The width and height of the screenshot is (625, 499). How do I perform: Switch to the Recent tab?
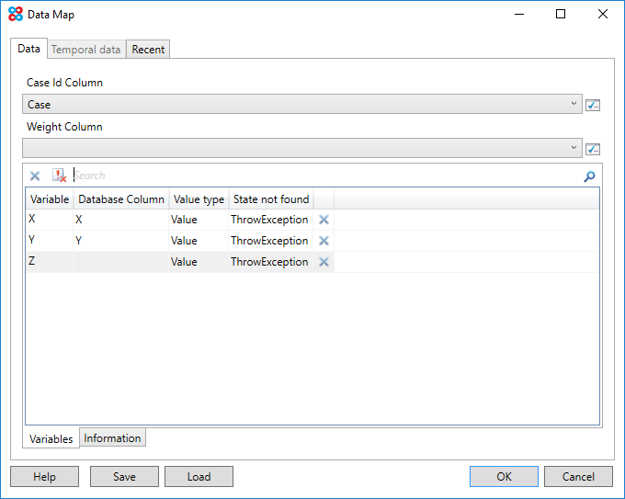[x=148, y=50]
